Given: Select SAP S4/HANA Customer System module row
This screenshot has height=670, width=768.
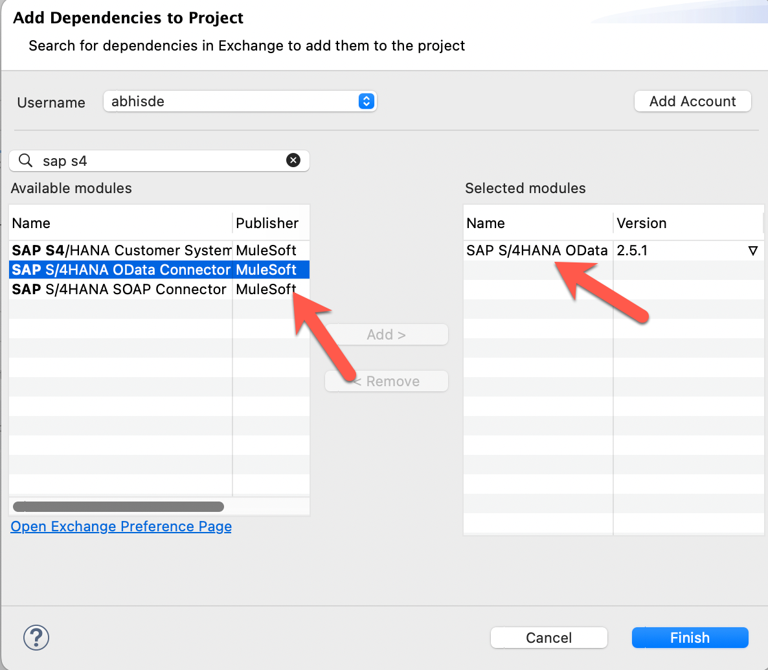Looking at the screenshot, I should point(159,251).
